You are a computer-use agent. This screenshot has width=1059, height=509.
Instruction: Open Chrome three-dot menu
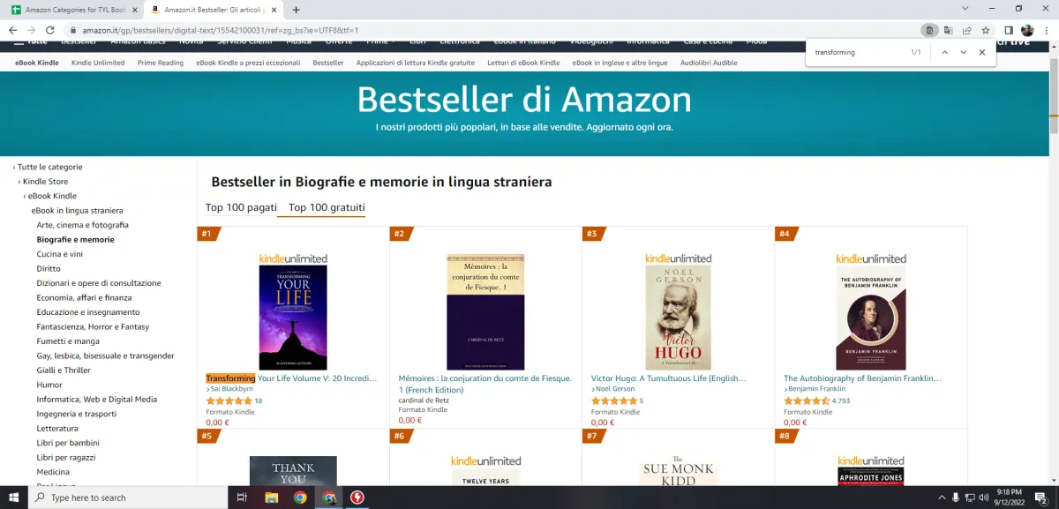1046,30
